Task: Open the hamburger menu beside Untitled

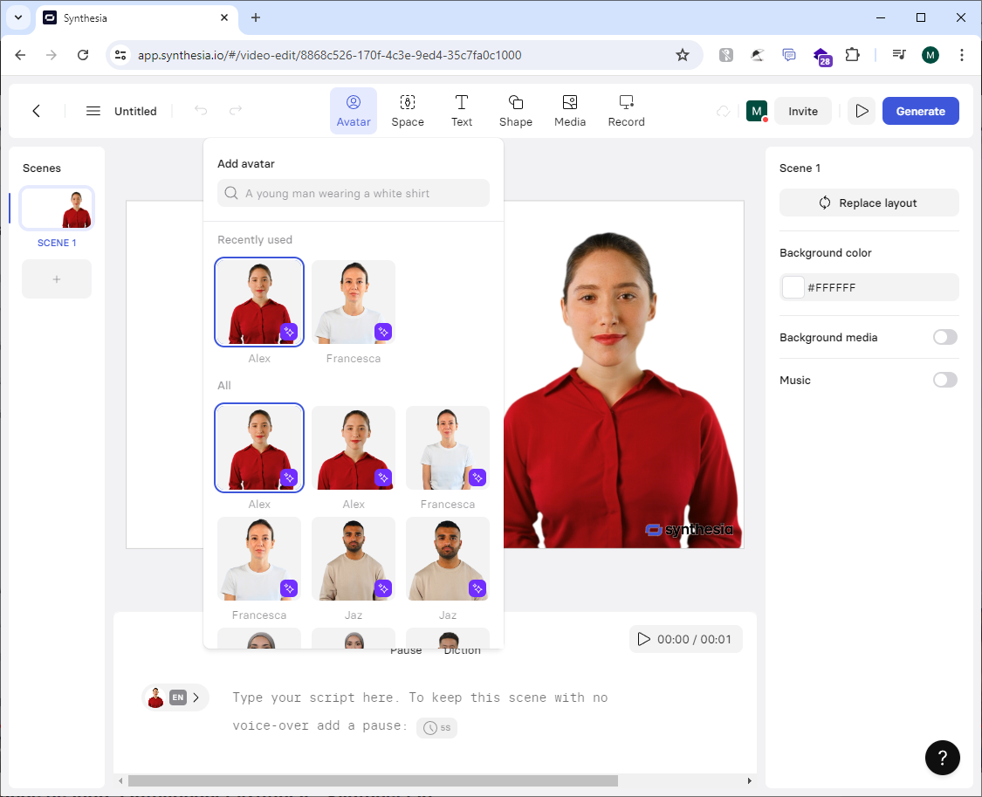Action: click(x=93, y=111)
